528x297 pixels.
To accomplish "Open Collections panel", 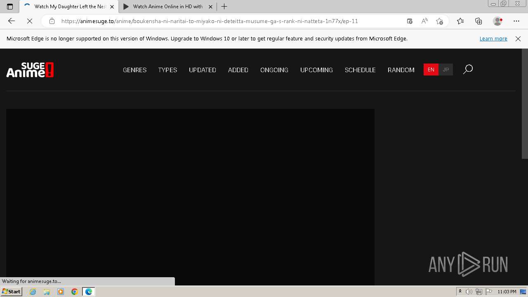I will [478, 21].
